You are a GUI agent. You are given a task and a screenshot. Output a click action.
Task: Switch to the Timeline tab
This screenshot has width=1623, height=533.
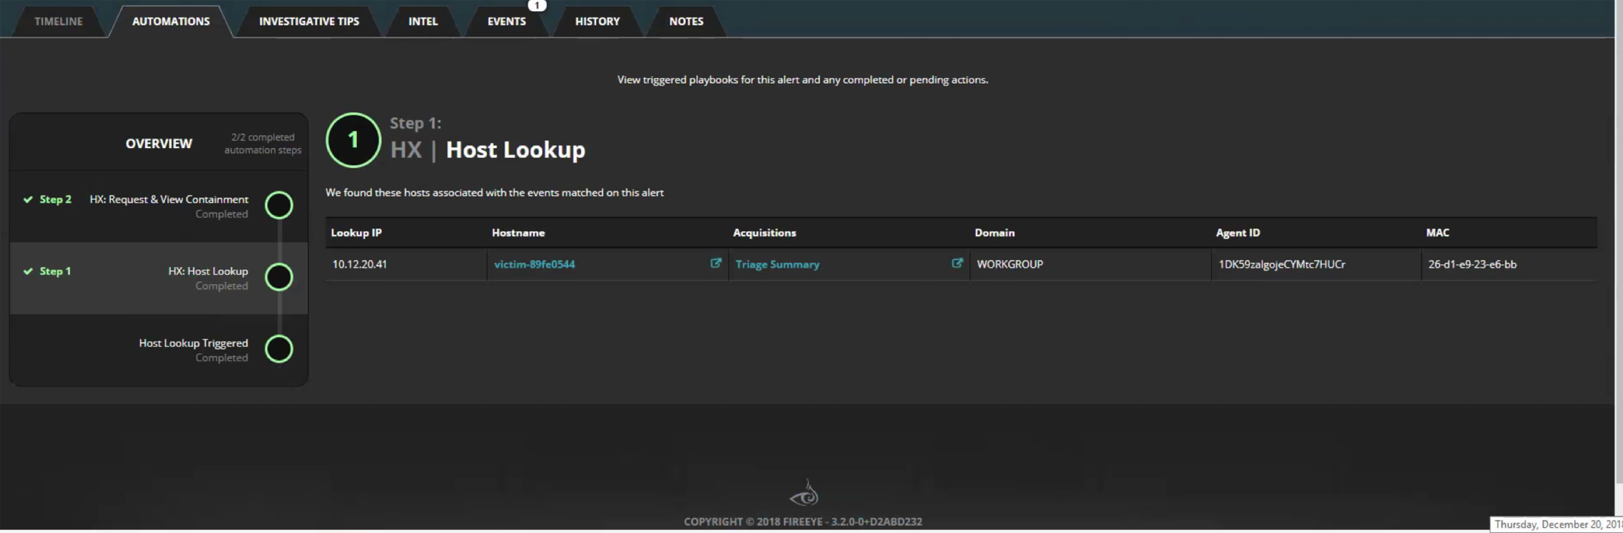[58, 21]
